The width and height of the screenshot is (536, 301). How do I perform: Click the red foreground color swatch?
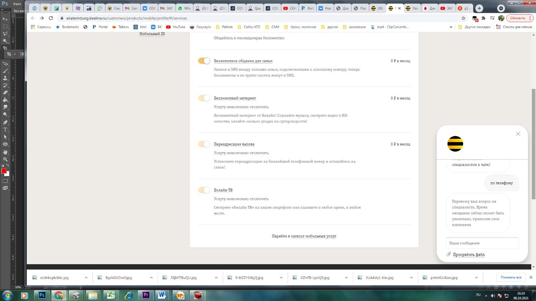pos(4,171)
